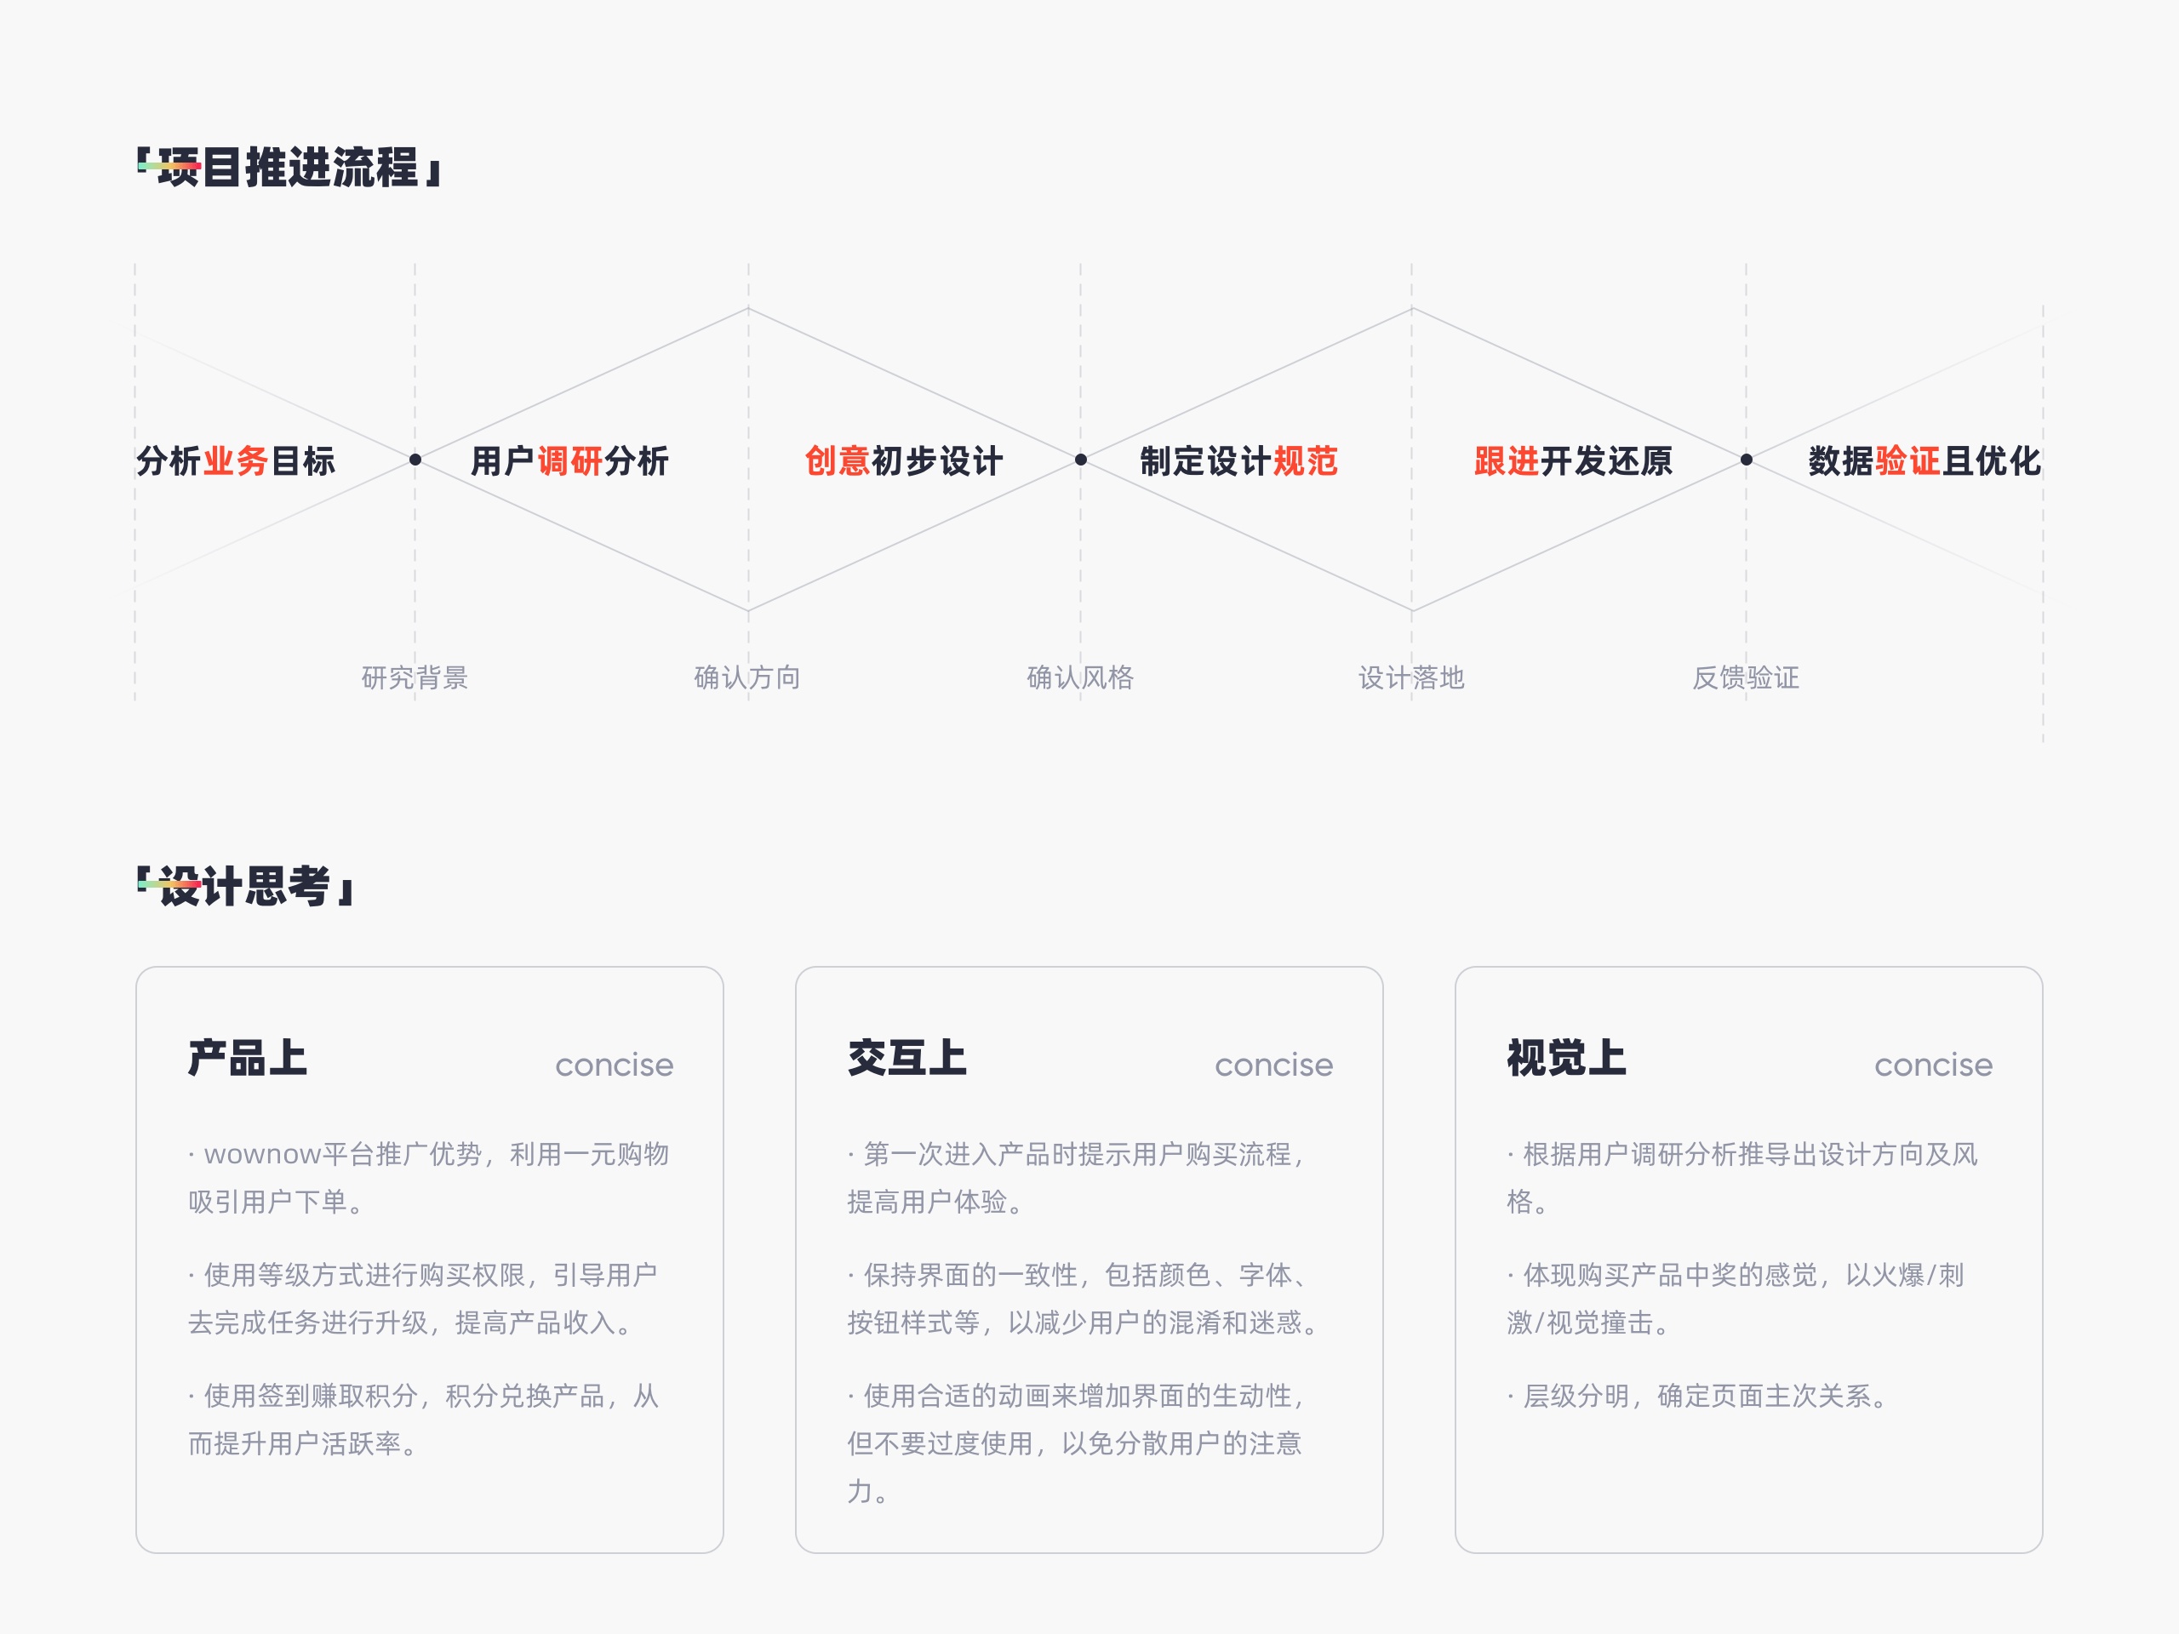Click the 跟进开发还原 step label

point(1572,461)
